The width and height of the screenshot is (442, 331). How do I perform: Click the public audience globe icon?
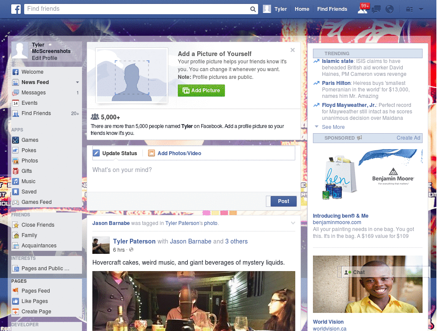click(x=131, y=250)
